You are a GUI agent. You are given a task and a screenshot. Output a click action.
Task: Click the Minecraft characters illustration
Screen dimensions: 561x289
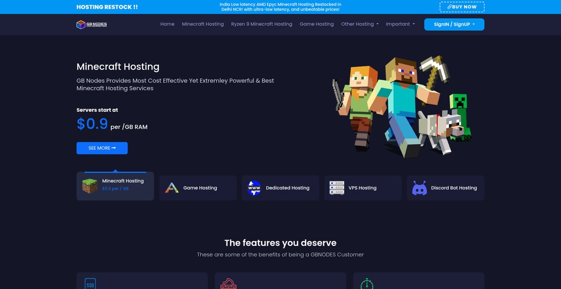pyautogui.click(x=402, y=106)
